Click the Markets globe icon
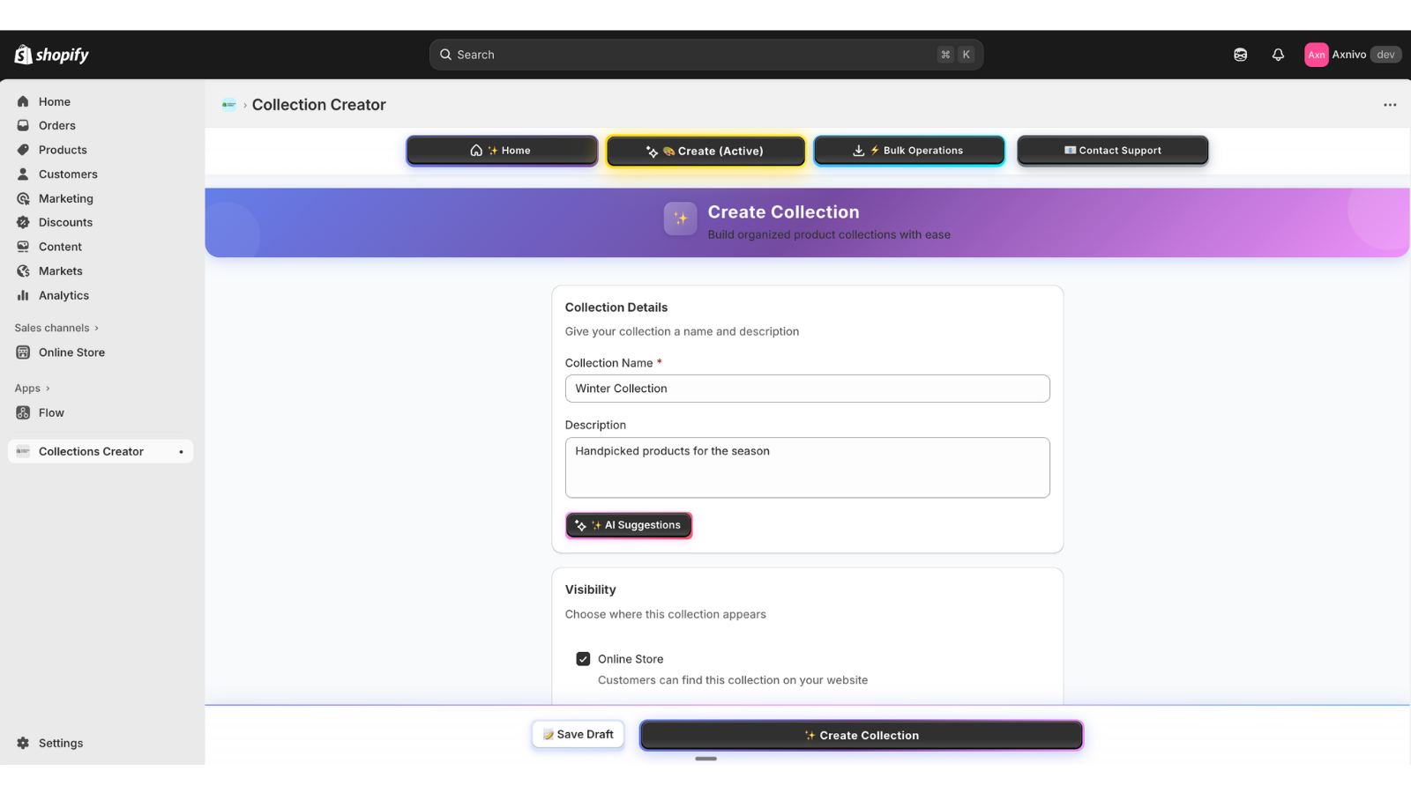1411x793 pixels. point(23,271)
